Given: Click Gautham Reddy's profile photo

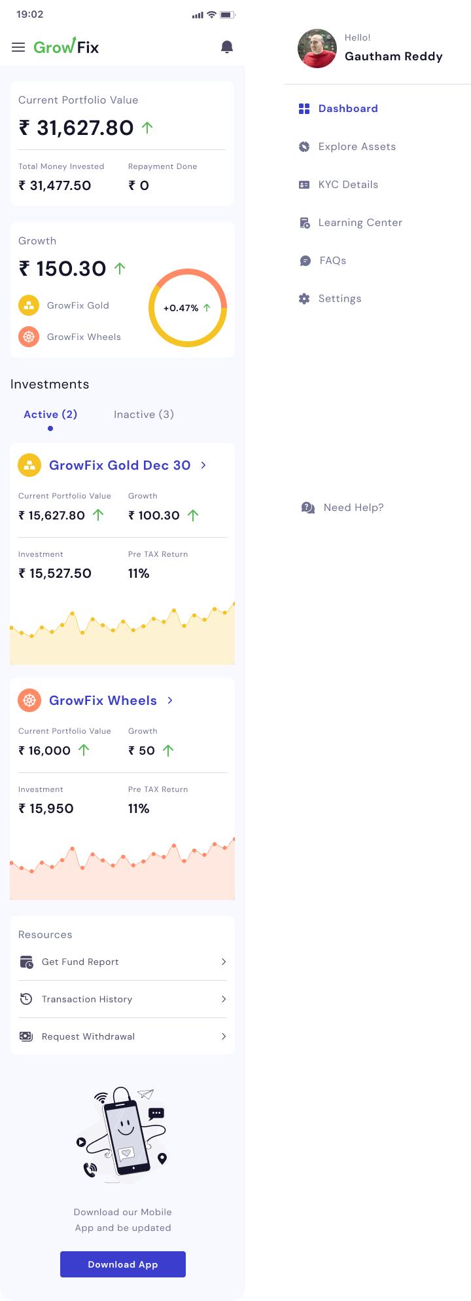Looking at the screenshot, I should (x=317, y=48).
